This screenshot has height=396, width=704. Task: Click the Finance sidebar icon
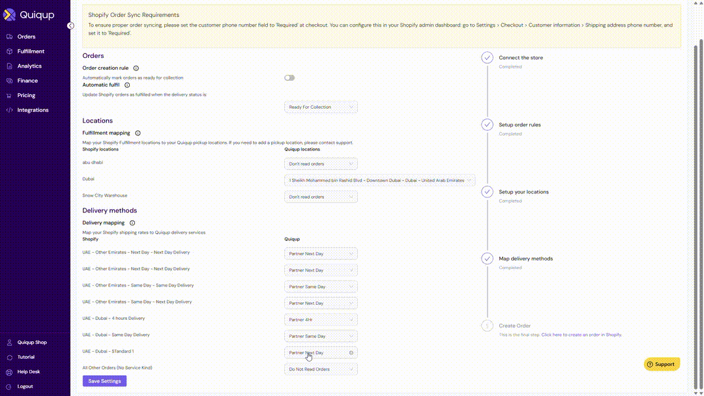pos(9,81)
